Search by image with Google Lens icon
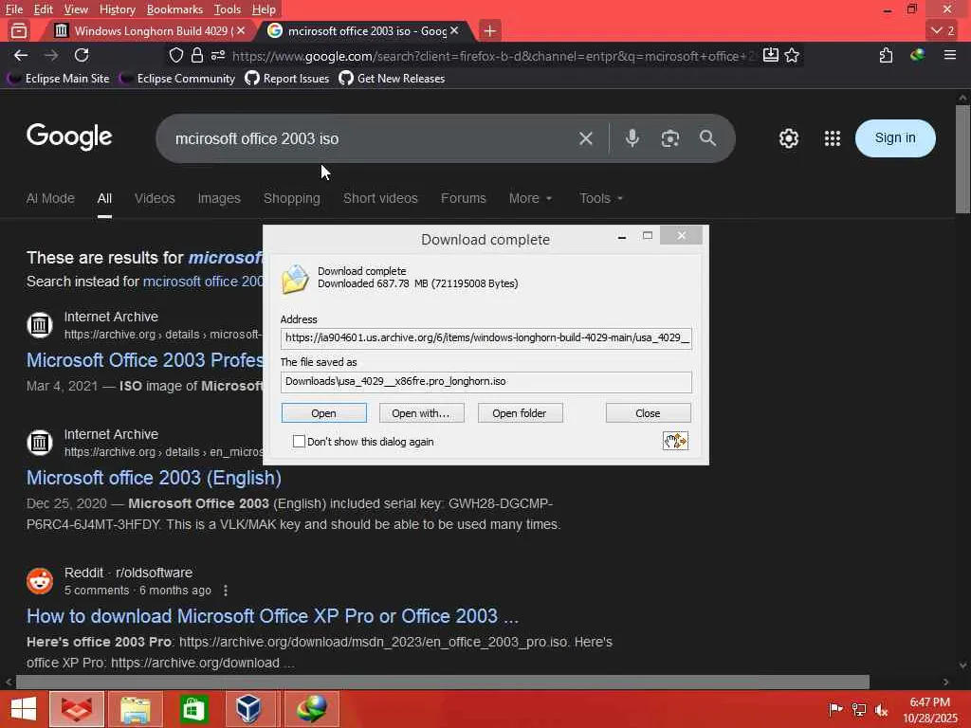Screen dimensions: 971x728 (670, 138)
